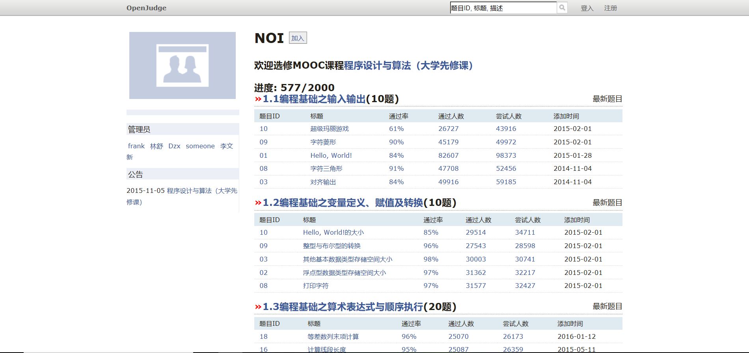This screenshot has height=353, width=749.
Task: Click 最新题目 beside section 1.3
Action: [607, 306]
